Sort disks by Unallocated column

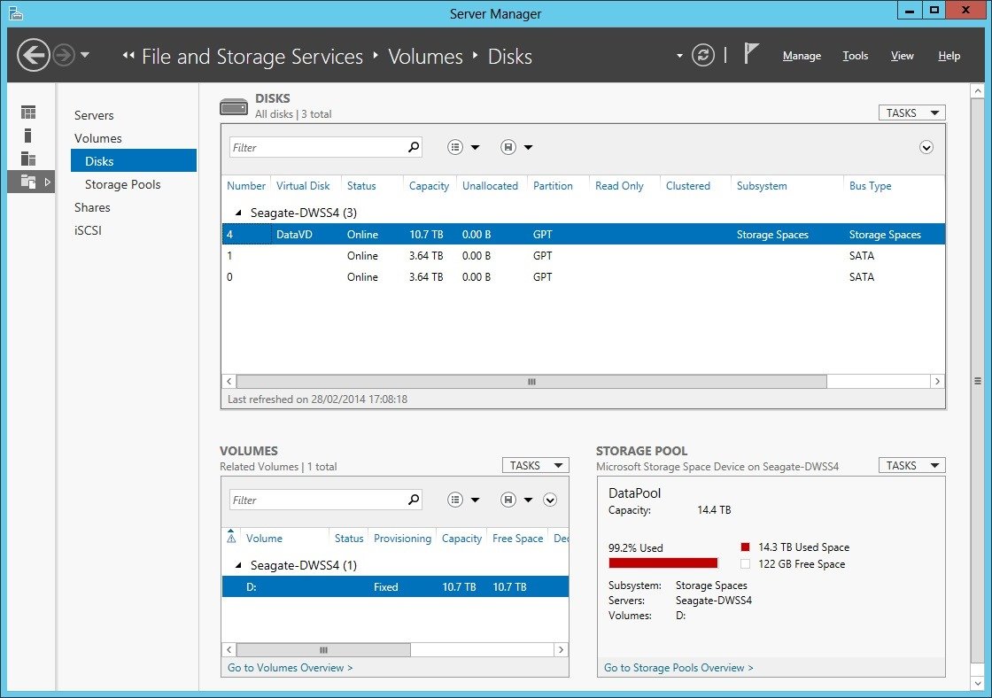click(490, 185)
